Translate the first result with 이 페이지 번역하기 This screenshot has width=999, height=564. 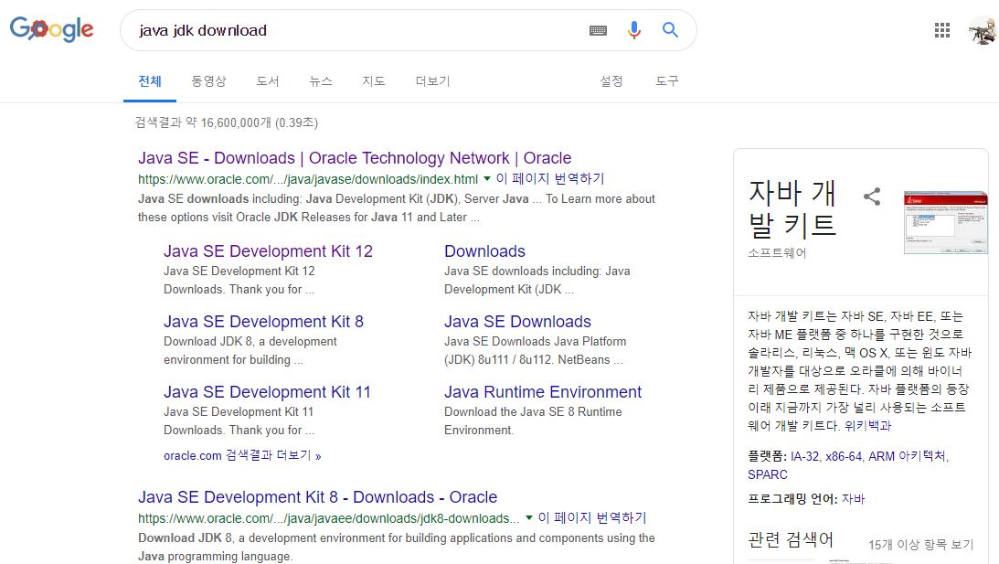click(x=550, y=179)
